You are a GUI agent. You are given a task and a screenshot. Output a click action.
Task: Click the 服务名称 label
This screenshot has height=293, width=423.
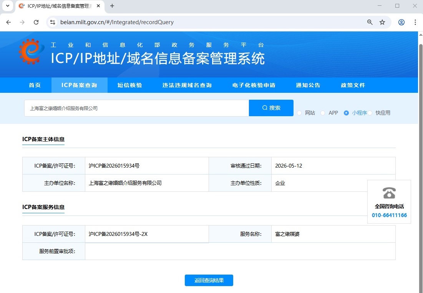tap(251, 234)
